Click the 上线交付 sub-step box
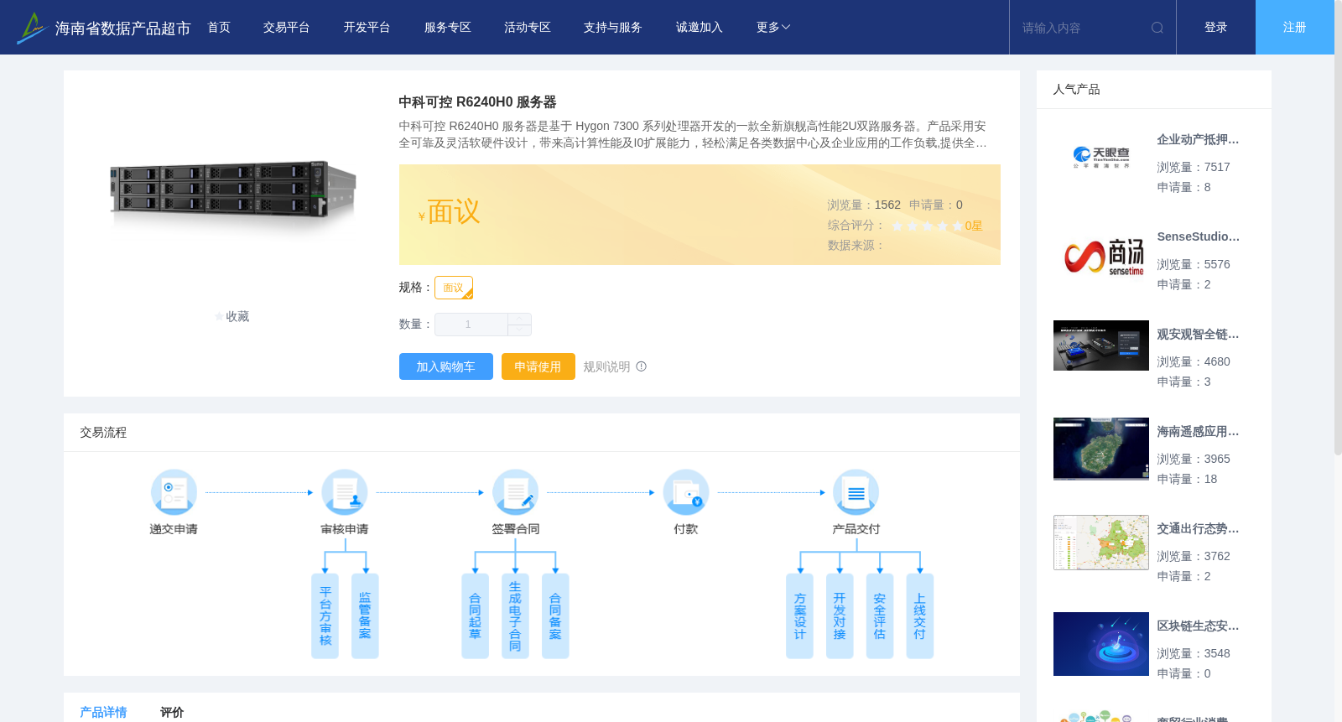This screenshot has width=1342, height=722. [920, 616]
